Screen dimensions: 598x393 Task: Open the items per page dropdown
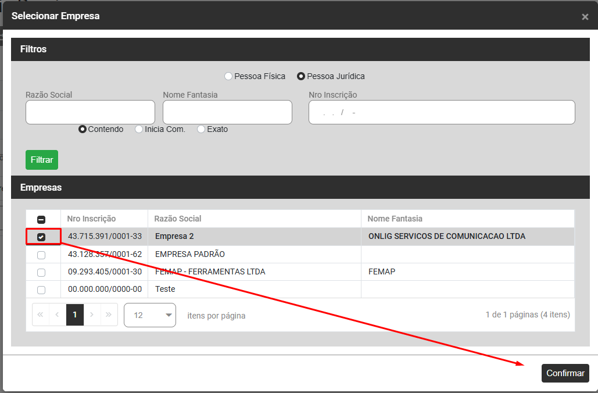(x=150, y=315)
